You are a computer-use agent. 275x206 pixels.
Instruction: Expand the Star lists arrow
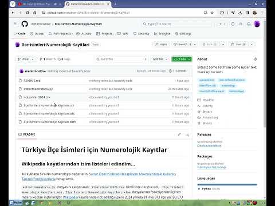coord(252,44)
